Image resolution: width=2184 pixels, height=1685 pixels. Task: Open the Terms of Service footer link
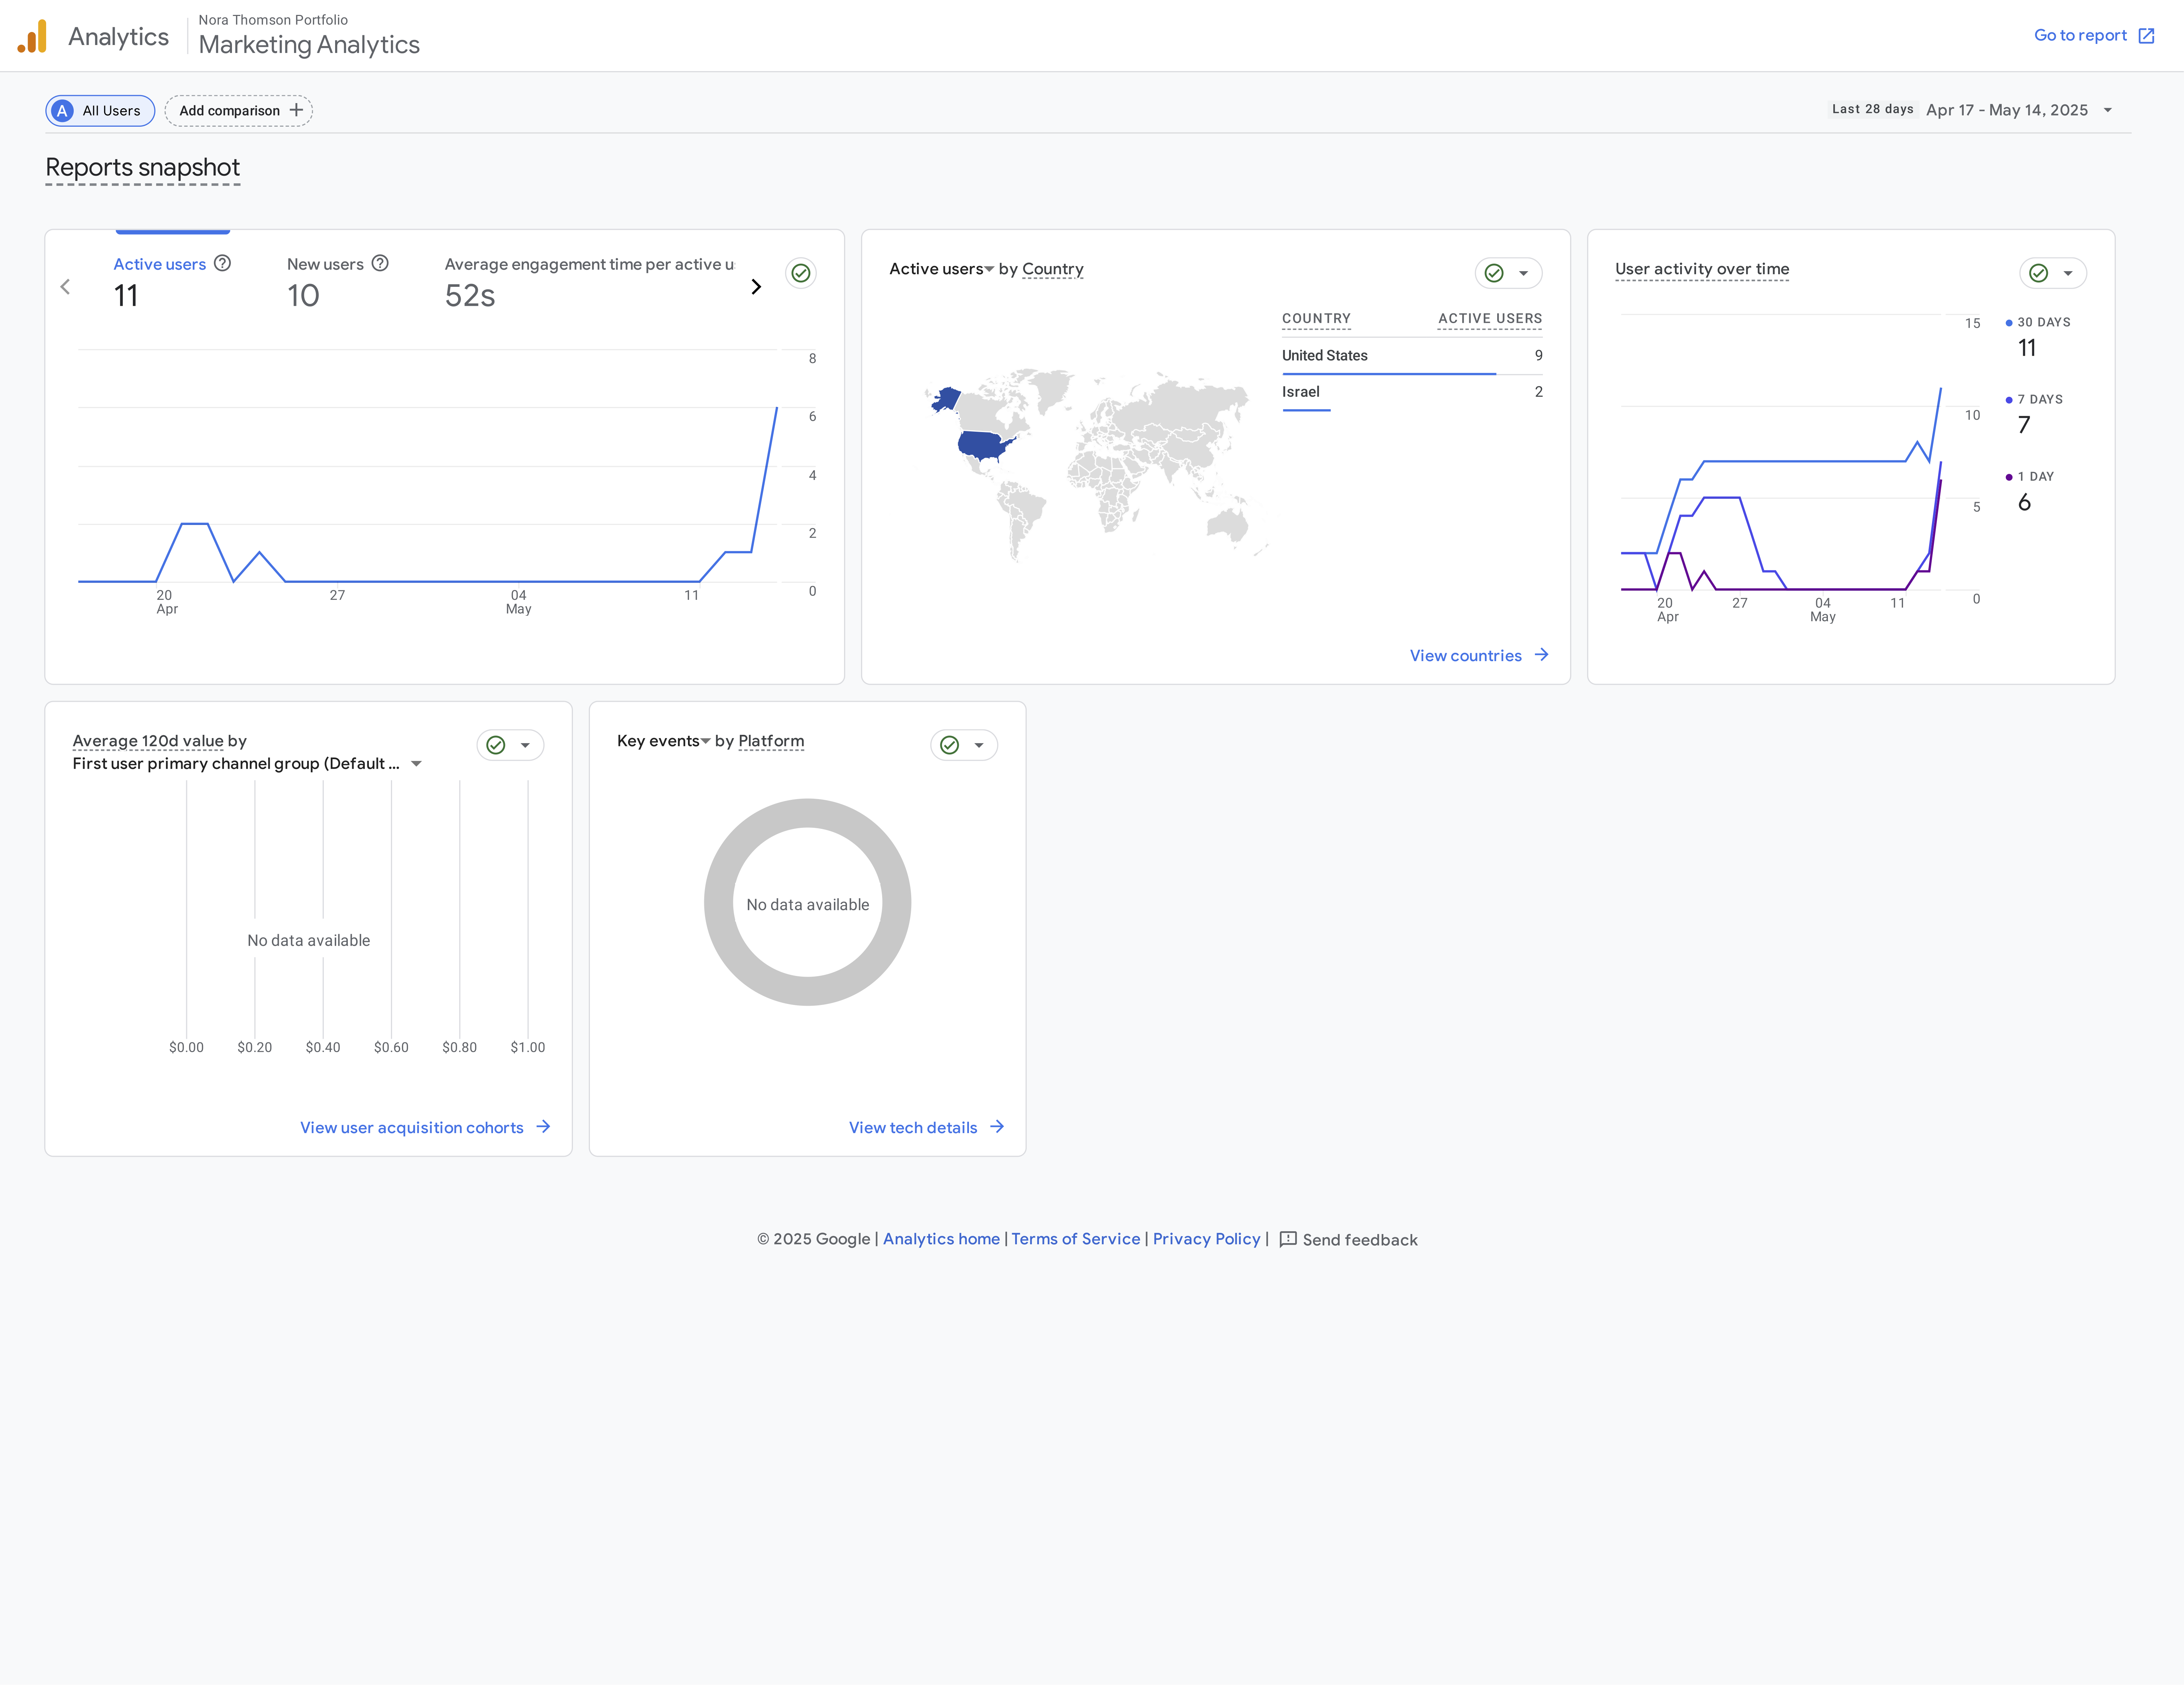(x=1076, y=1239)
